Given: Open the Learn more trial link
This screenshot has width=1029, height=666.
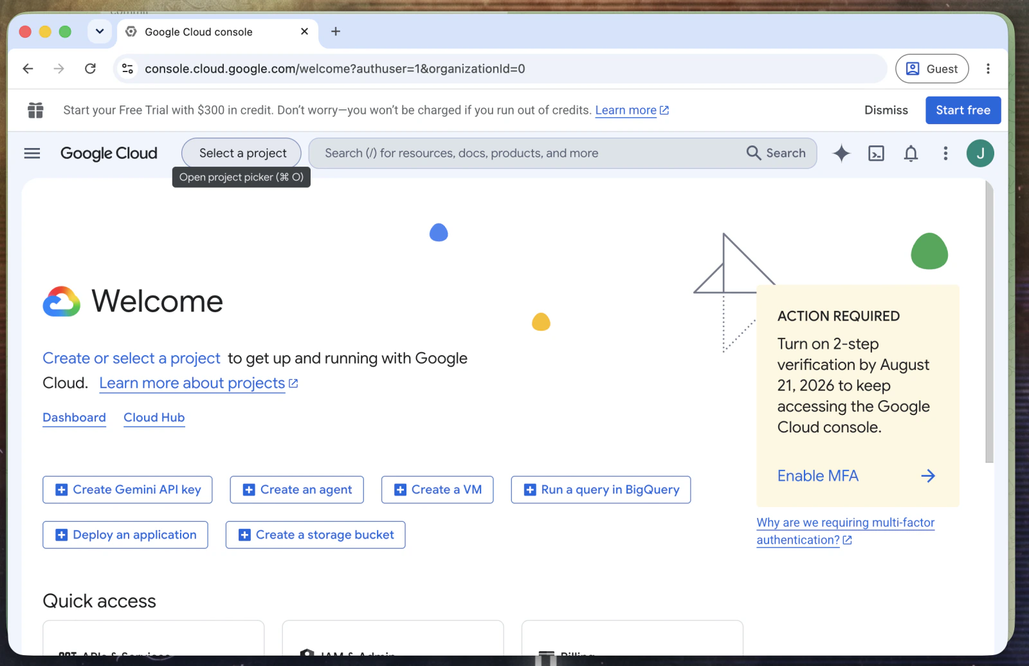Looking at the screenshot, I should coord(632,110).
